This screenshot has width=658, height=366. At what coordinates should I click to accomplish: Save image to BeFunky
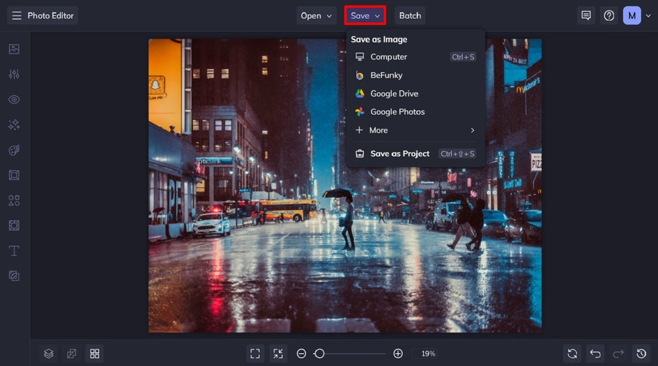tap(415, 75)
